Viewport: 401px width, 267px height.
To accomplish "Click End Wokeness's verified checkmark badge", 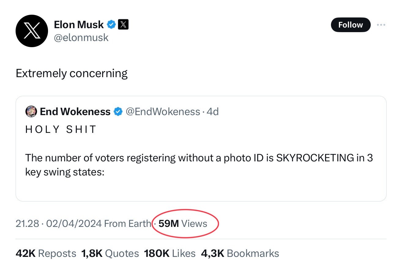I will pos(118,112).
